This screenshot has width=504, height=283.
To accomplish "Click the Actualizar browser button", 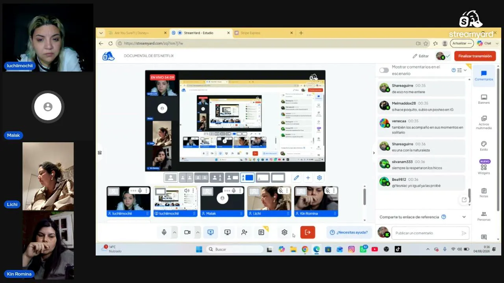I will 462,43.
